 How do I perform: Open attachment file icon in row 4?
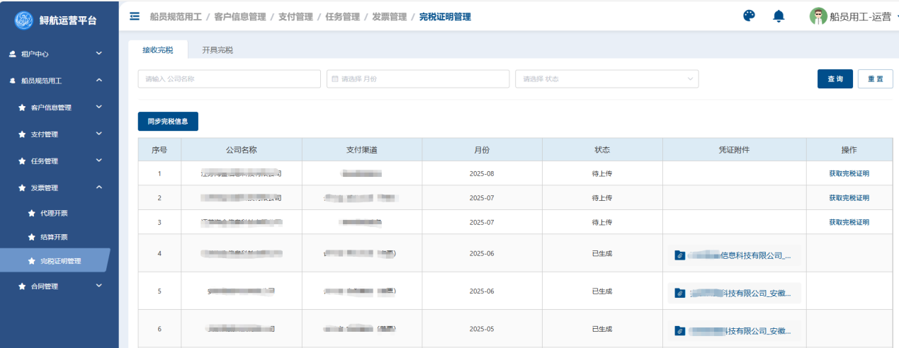(679, 255)
